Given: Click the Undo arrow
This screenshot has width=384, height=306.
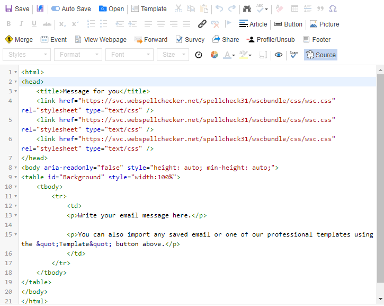Looking at the screenshot, I should [x=219, y=9].
